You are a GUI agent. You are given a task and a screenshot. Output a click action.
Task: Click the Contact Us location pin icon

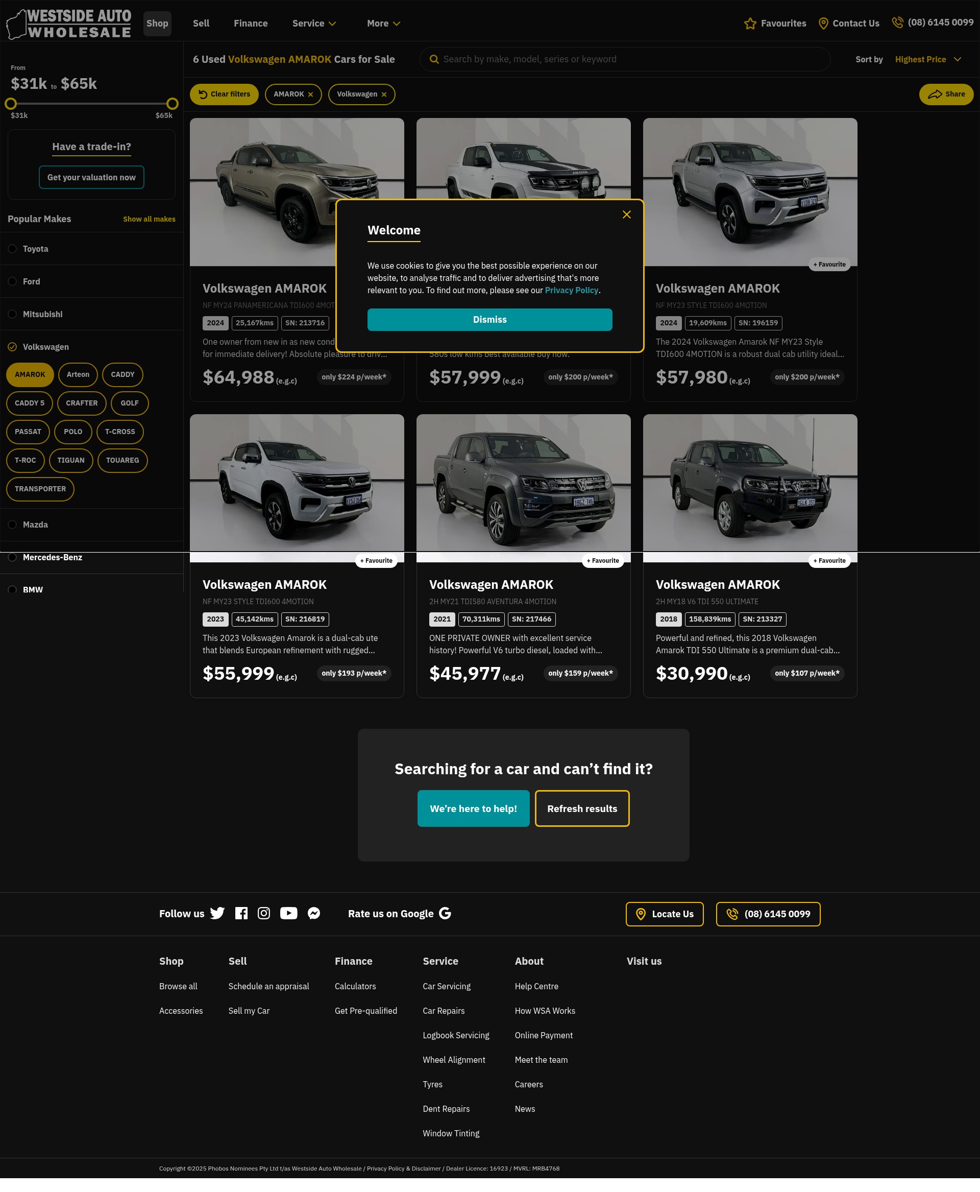[x=823, y=23]
